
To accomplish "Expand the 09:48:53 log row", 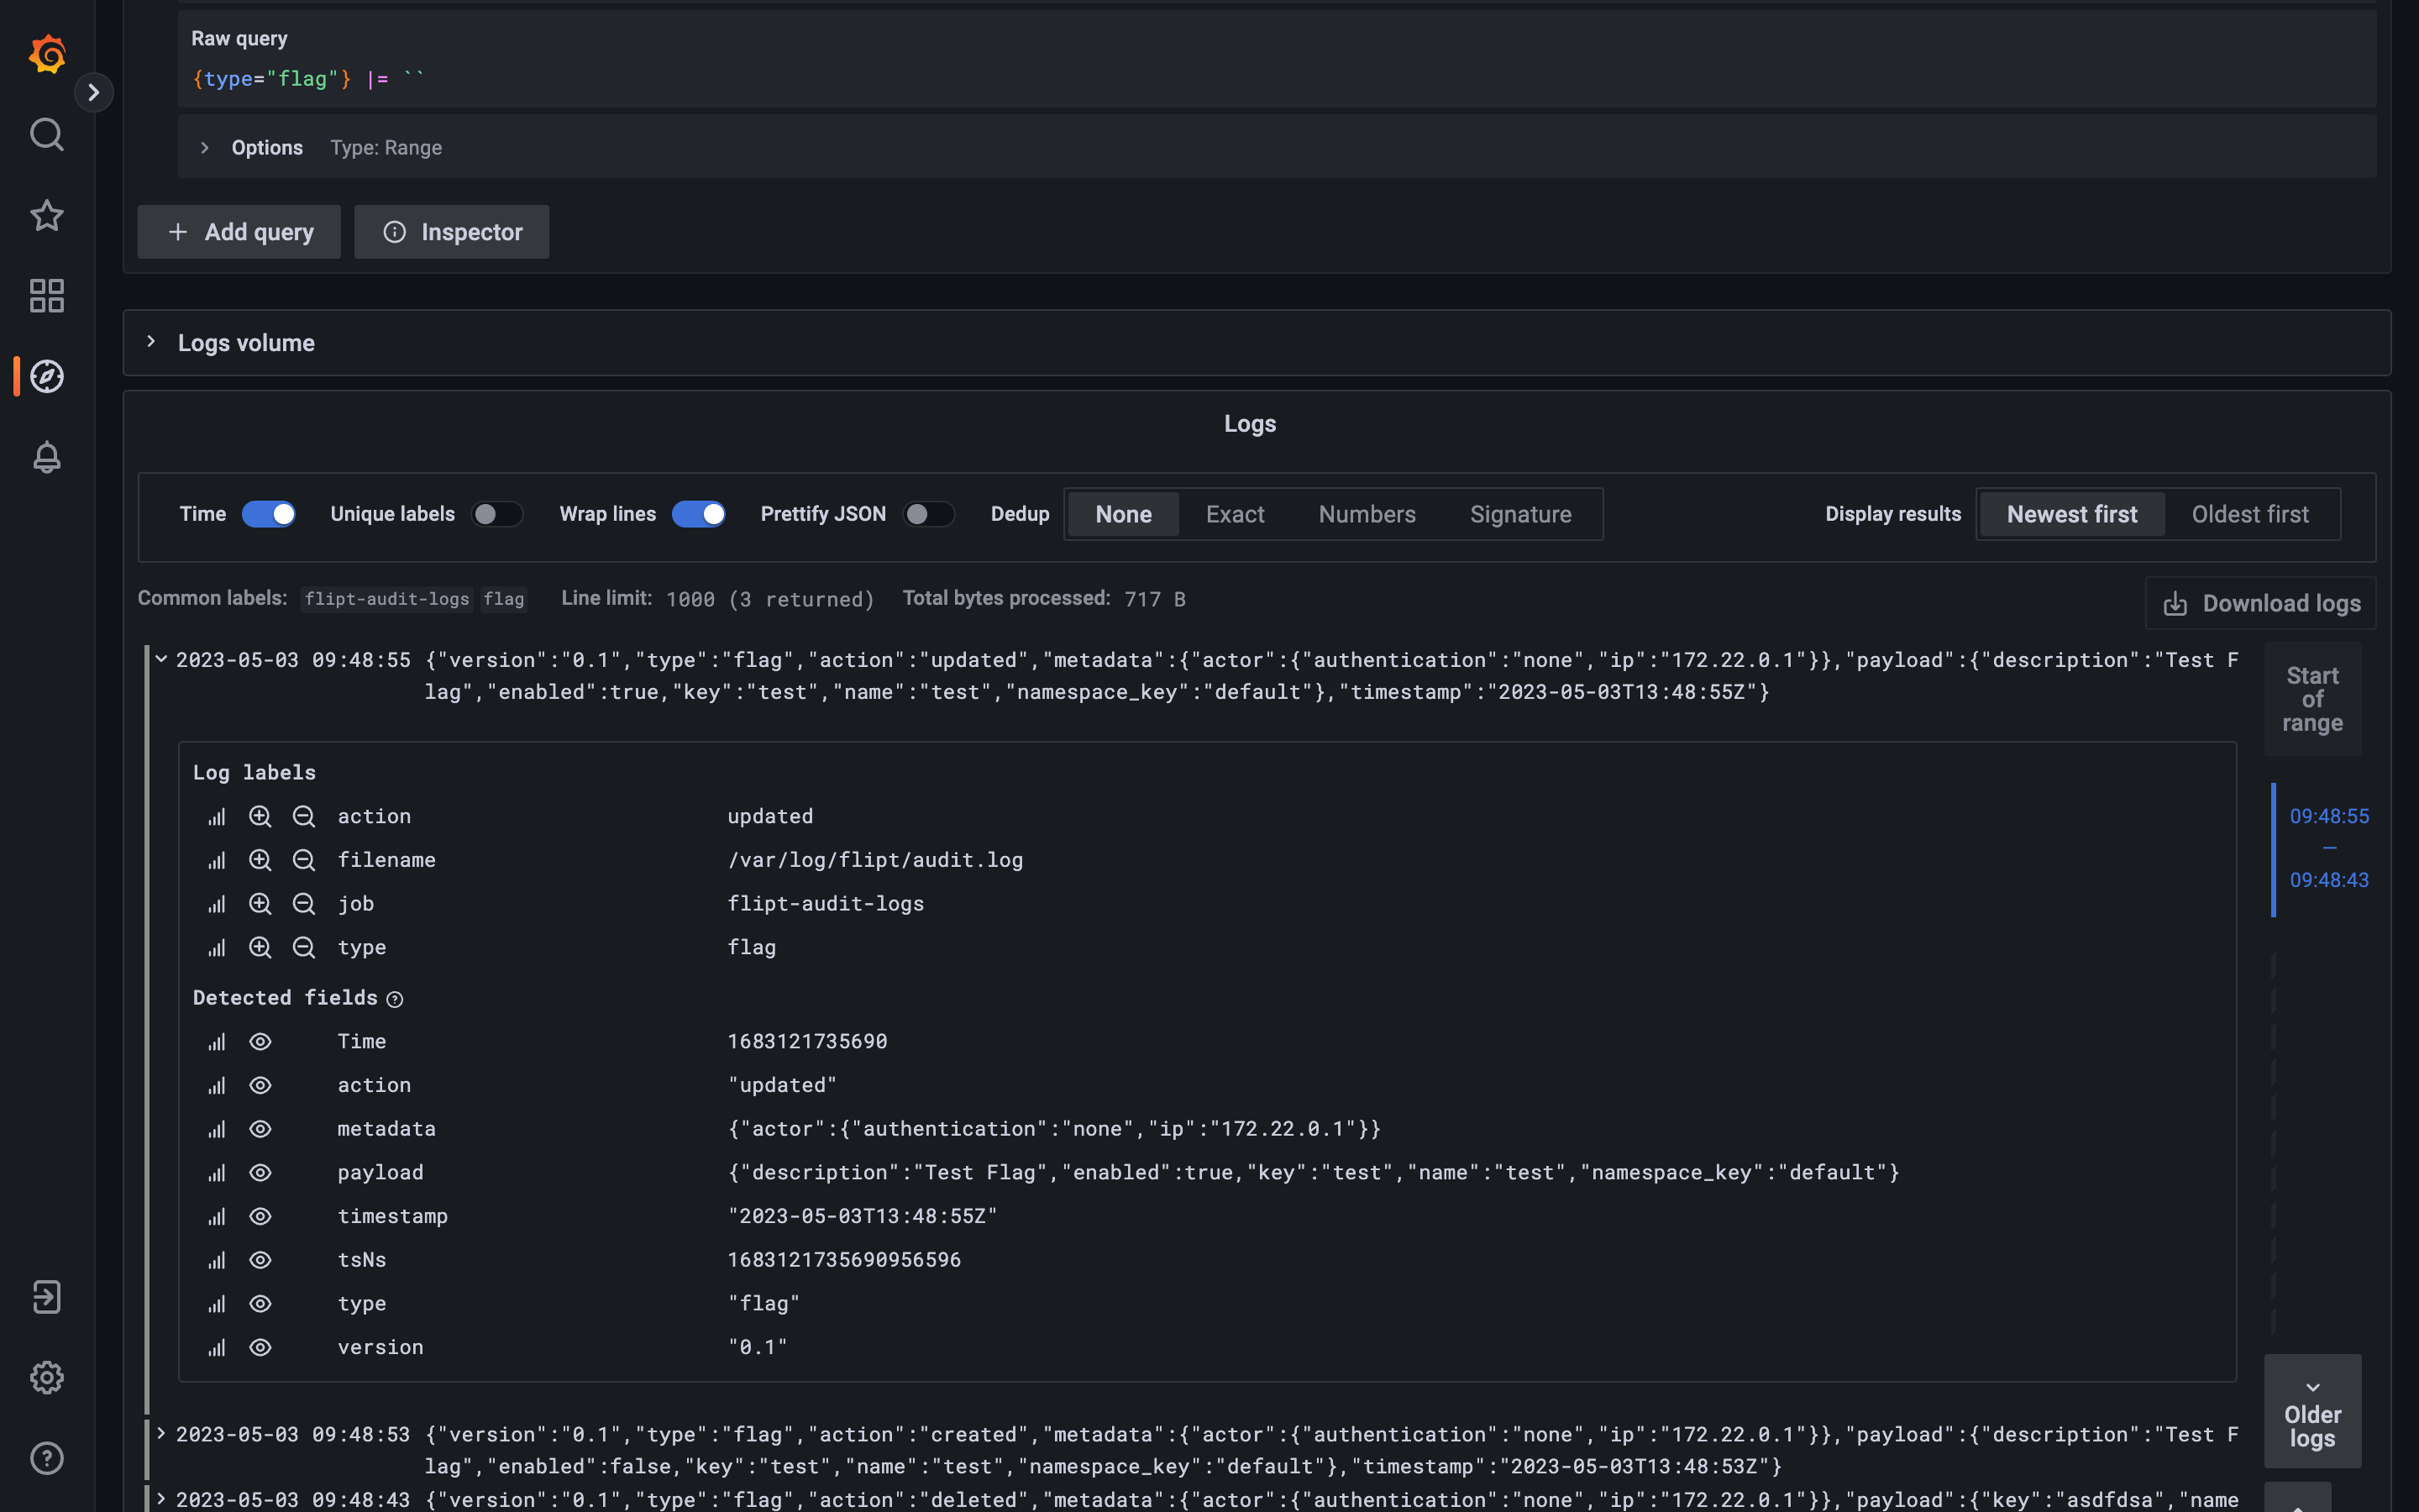I will pos(161,1433).
